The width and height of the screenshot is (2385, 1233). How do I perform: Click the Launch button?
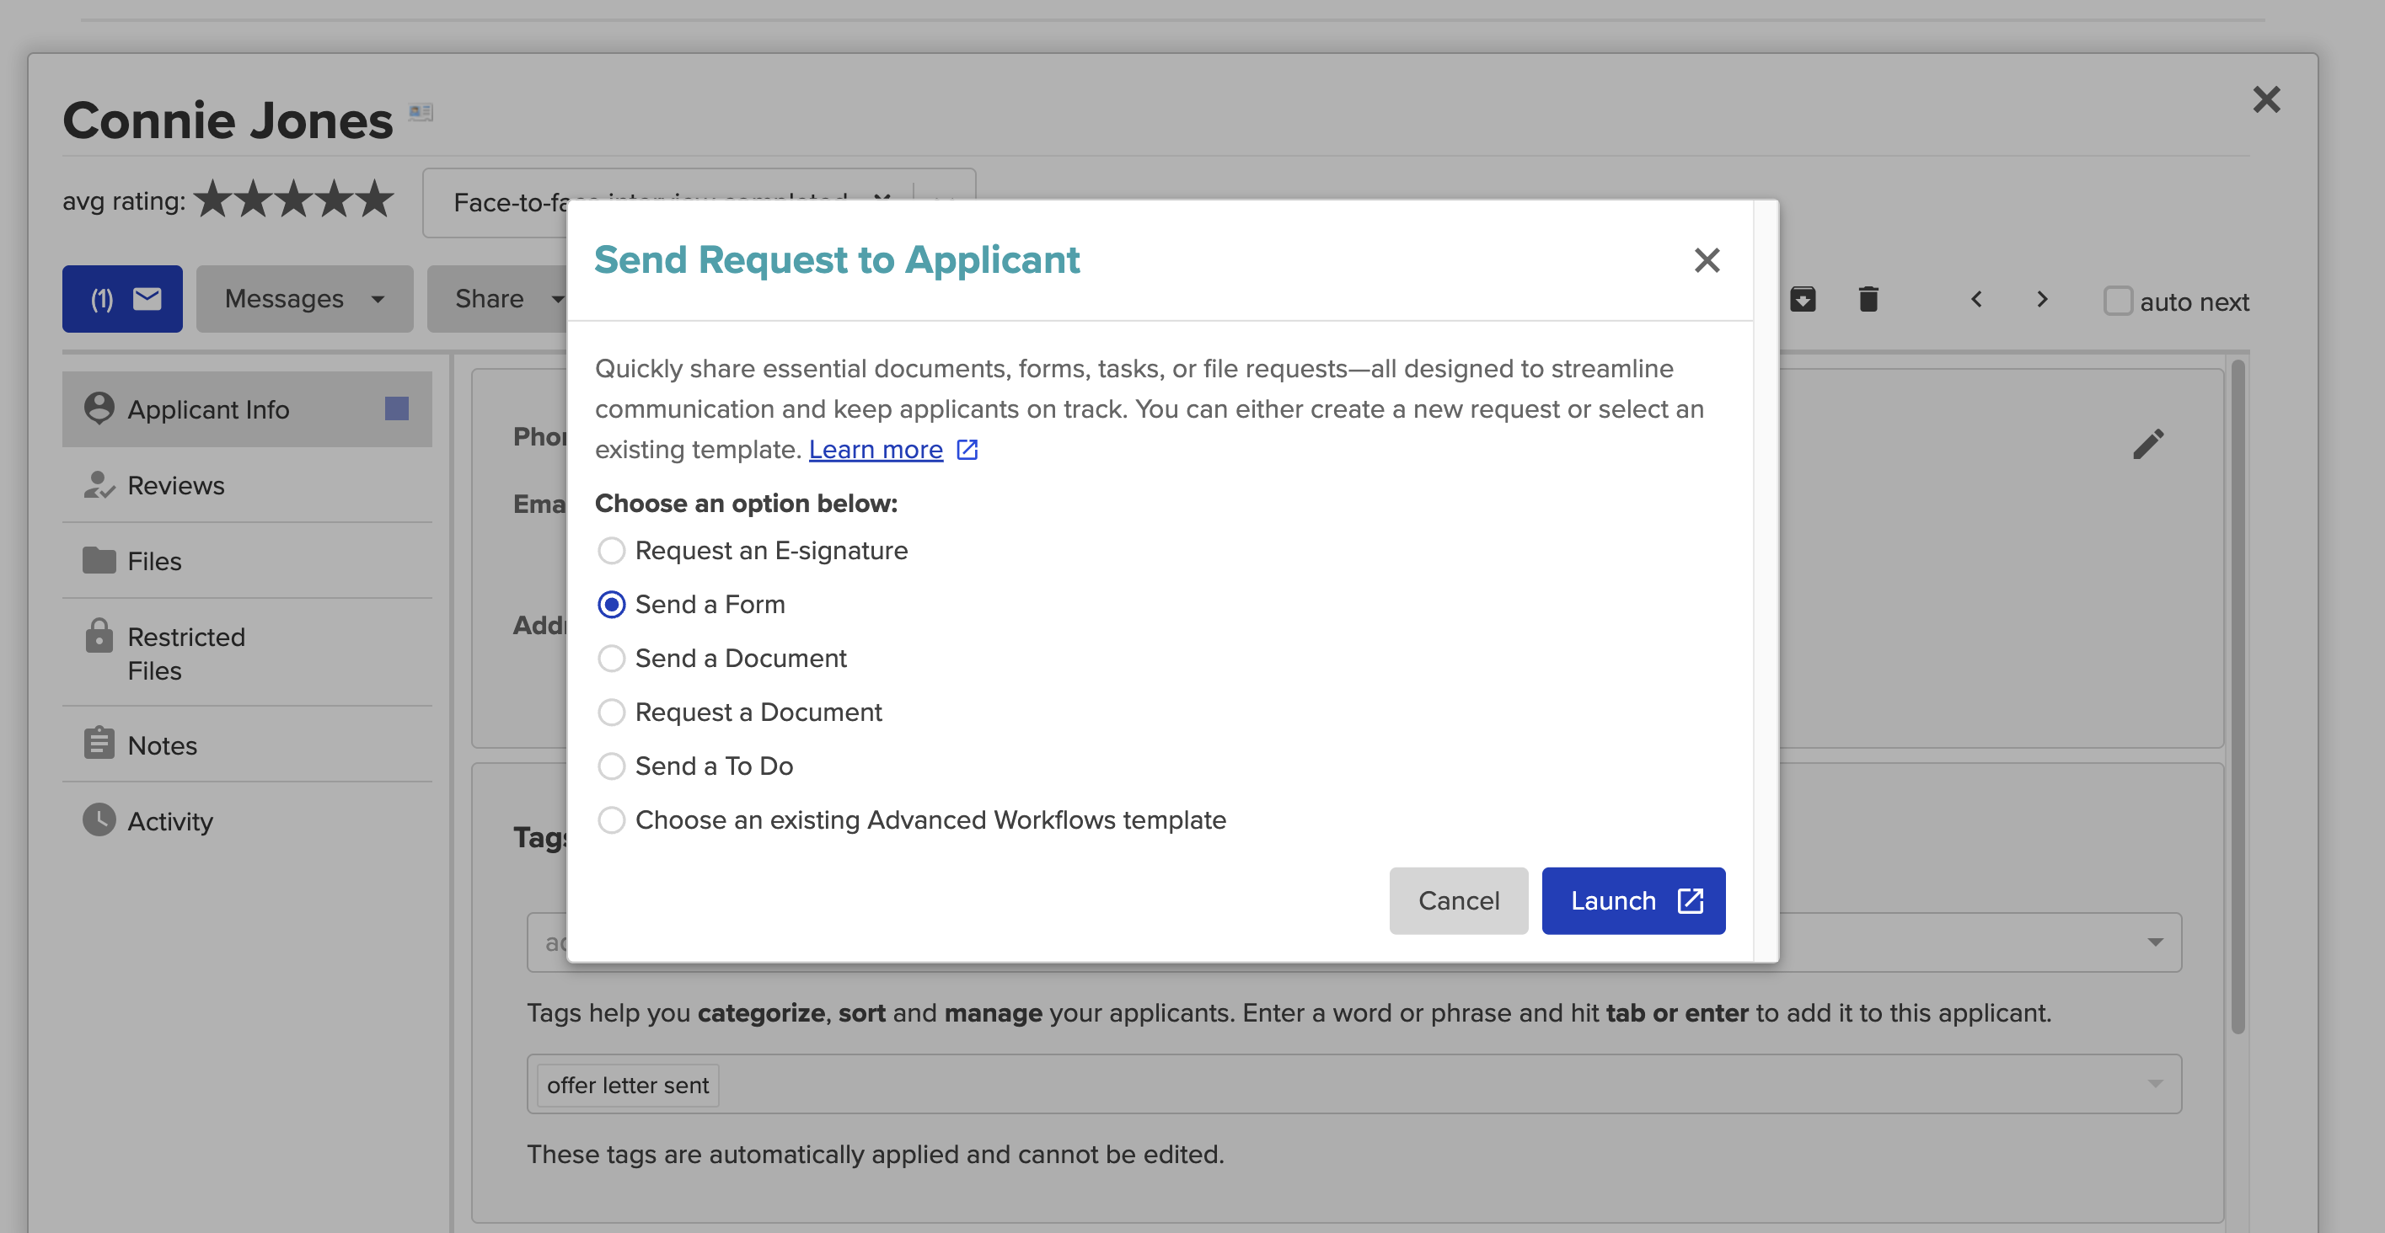(1632, 901)
